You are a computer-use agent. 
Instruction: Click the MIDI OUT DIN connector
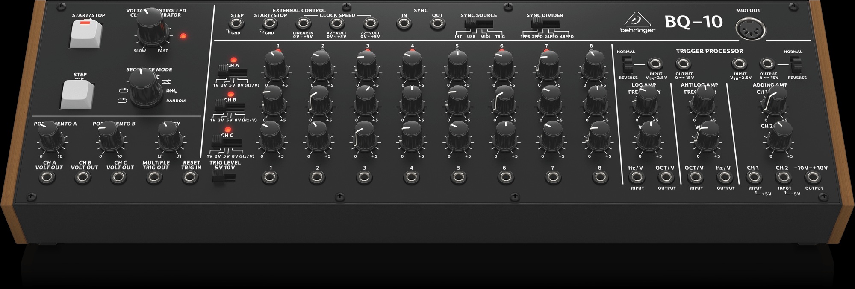(x=750, y=30)
